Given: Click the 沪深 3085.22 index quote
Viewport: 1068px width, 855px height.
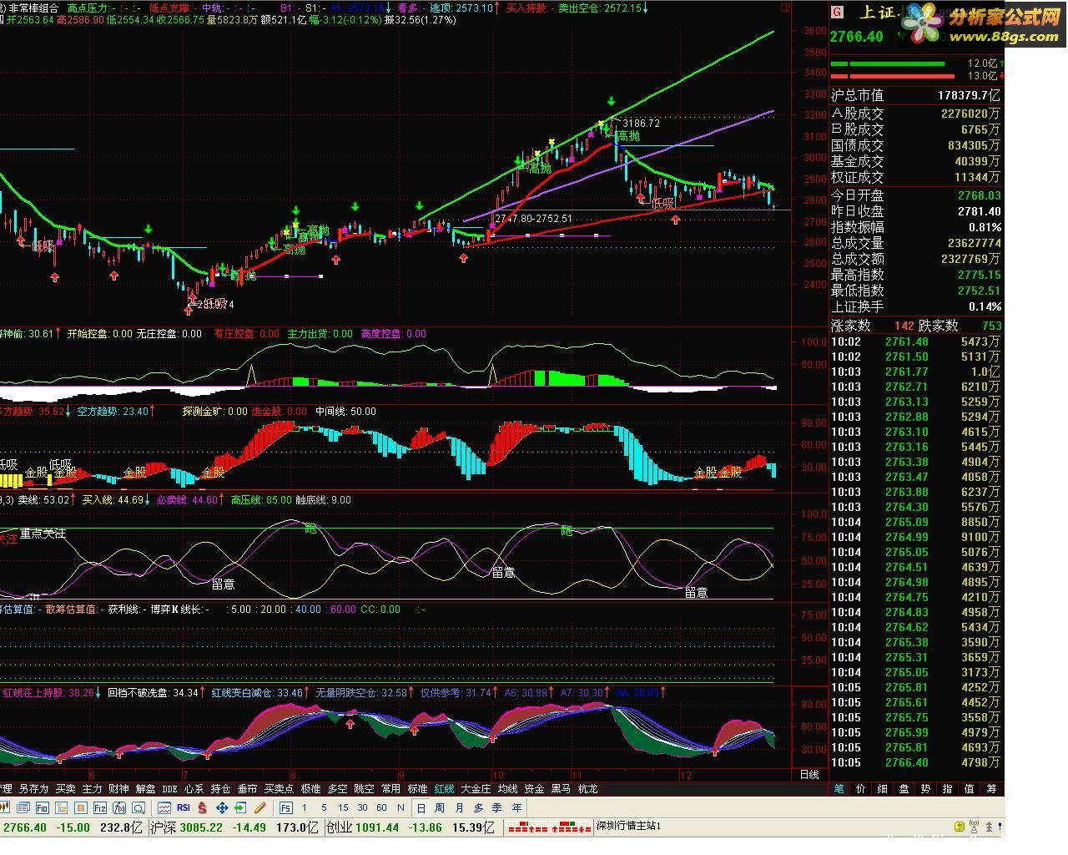Looking at the screenshot, I should point(186,827).
